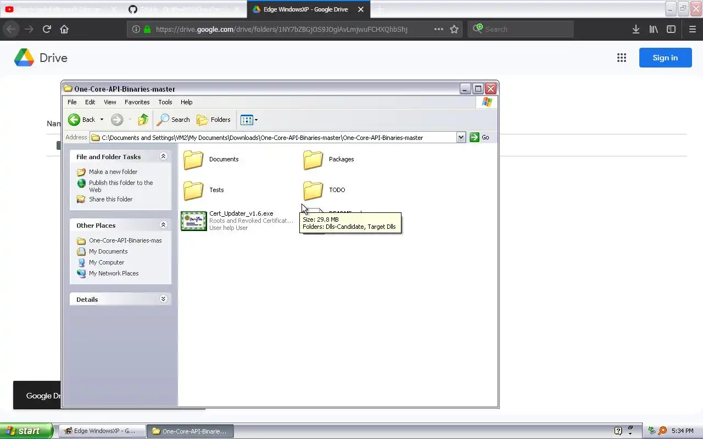Open the File menu

tap(72, 102)
